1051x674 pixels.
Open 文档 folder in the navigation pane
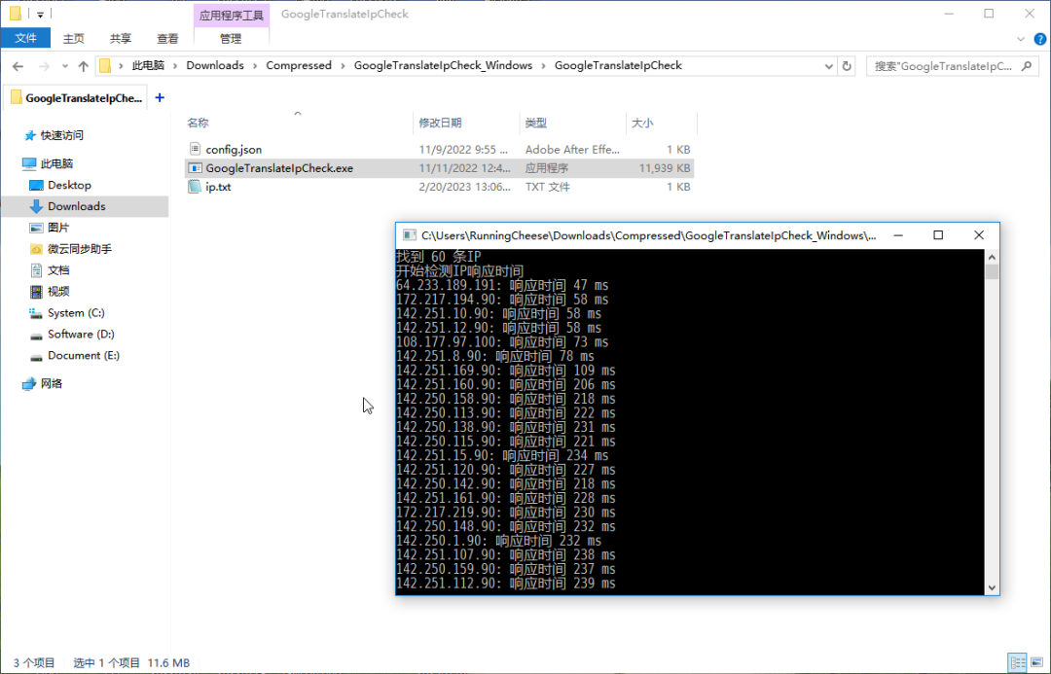(x=57, y=270)
